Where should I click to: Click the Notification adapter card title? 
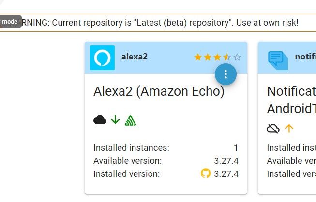291,100
